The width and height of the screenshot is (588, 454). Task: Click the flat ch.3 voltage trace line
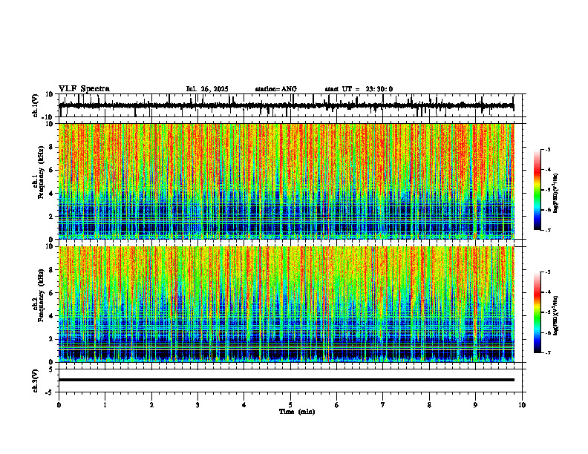(286, 380)
